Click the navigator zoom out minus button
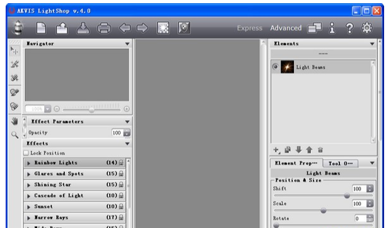 pos(57,109)
